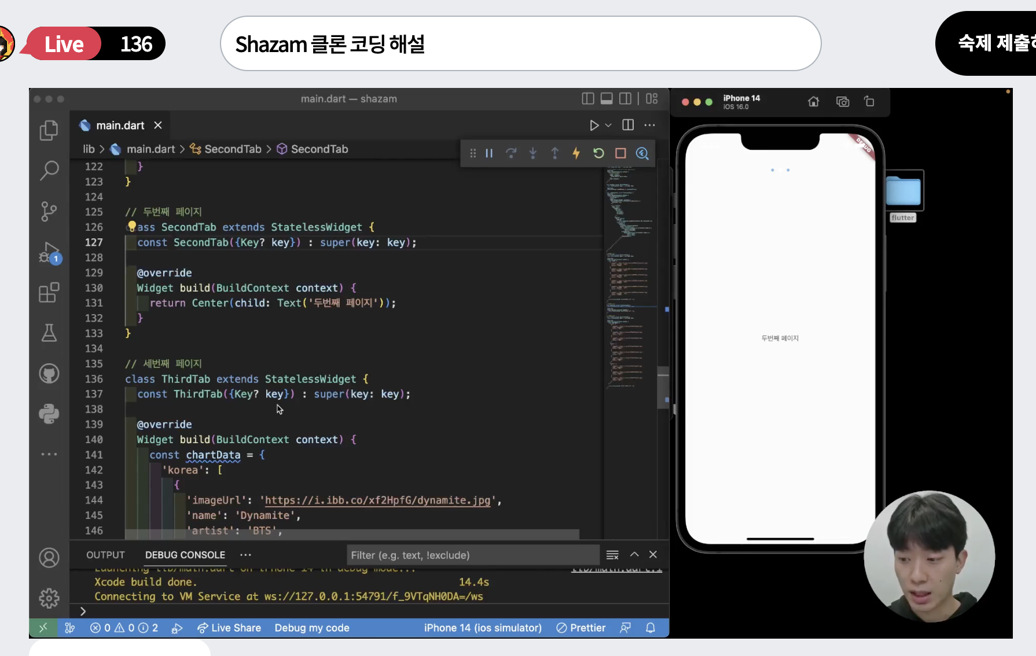The width and height of the screenshot is (1036, 656).
Task: Open Dart DevTools widget inspector icon
Action: click(x=642, y=153)
